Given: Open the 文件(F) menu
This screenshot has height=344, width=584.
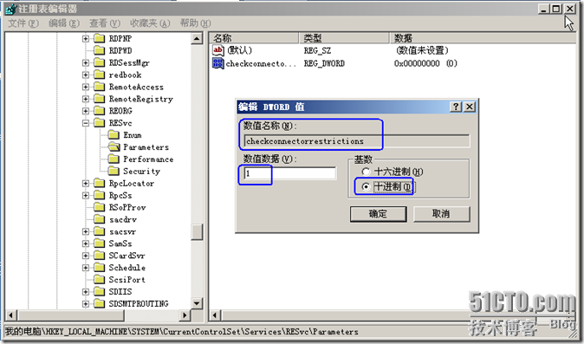Looking at the screenshot, I should [x=23, y=23].
